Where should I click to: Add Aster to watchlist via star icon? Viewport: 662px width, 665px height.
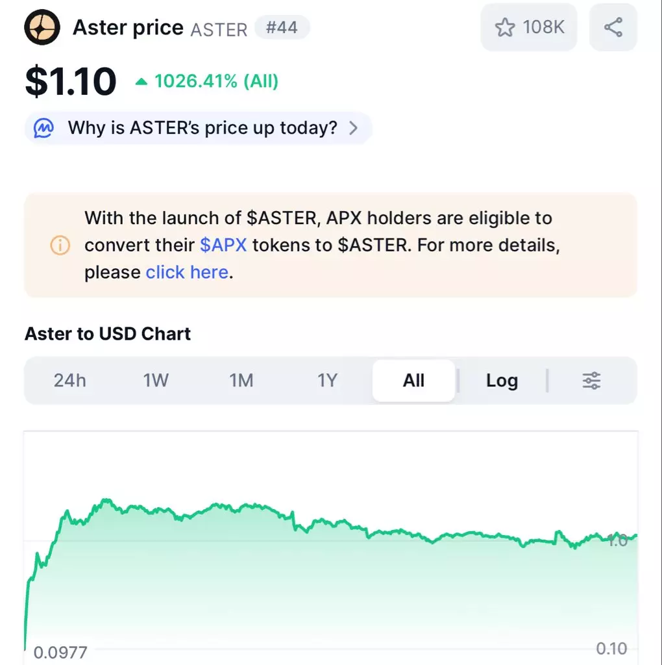point(505,27)
